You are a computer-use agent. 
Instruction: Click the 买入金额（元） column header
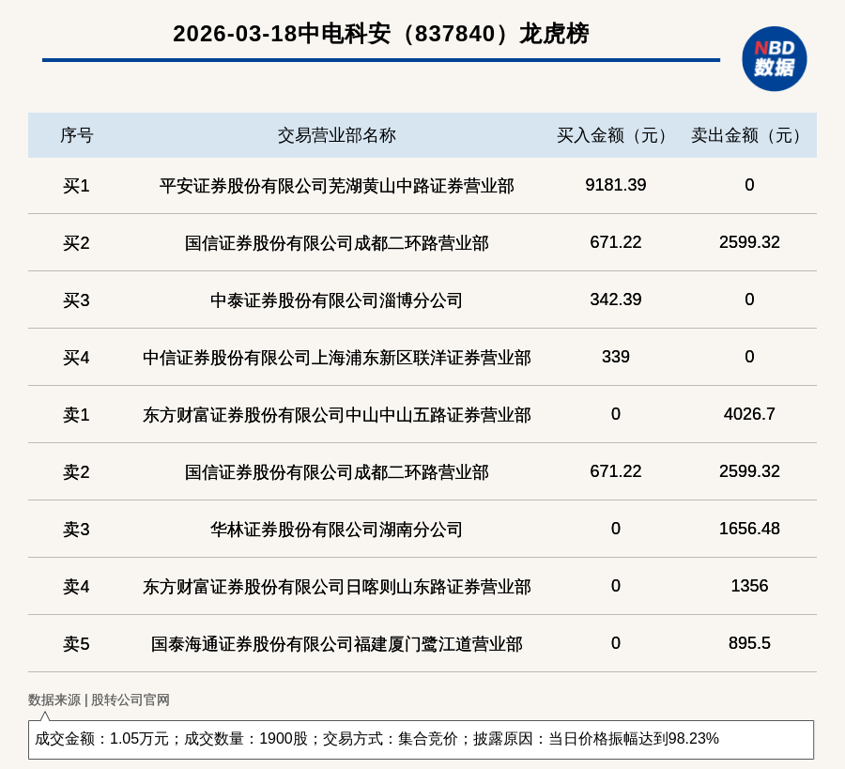point(615,135)
